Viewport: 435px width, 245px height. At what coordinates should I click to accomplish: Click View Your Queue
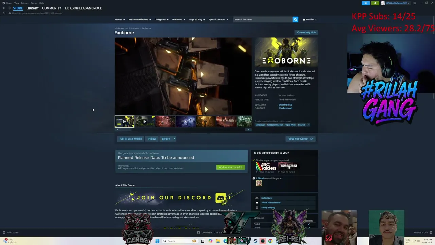(x=300, y=139)
